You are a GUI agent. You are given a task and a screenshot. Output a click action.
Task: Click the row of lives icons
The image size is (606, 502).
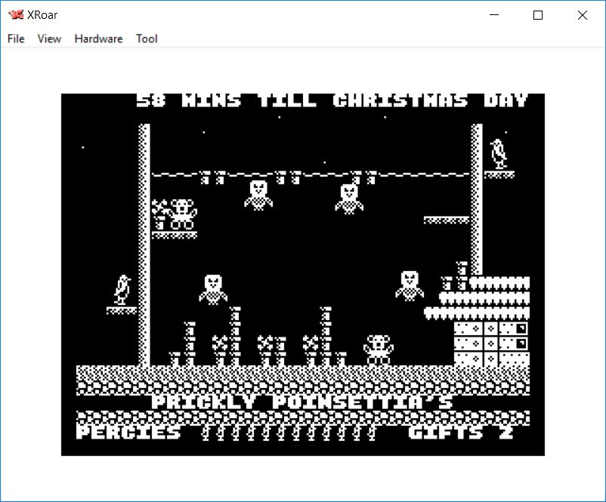[289, 433]
